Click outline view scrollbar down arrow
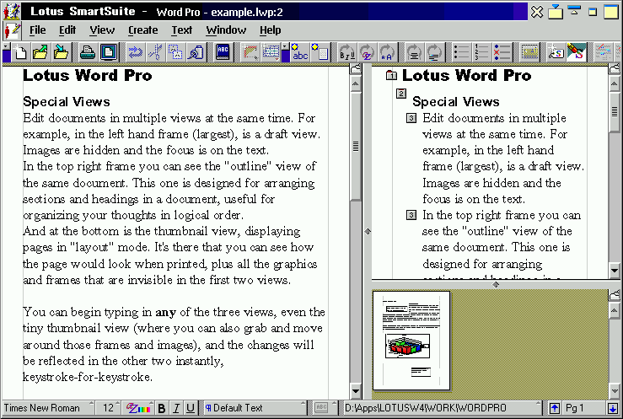623x419 pixels. point(615,271)
